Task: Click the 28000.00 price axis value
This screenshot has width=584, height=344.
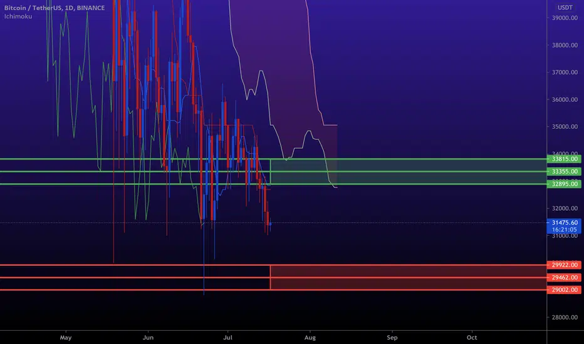Action: click(x=565, y=317)
